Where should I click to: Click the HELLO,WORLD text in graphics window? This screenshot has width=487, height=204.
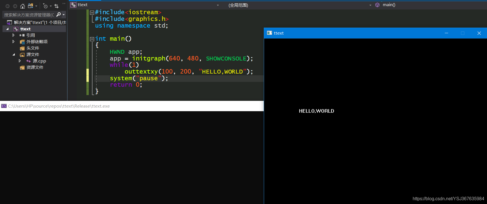(317, 111)
